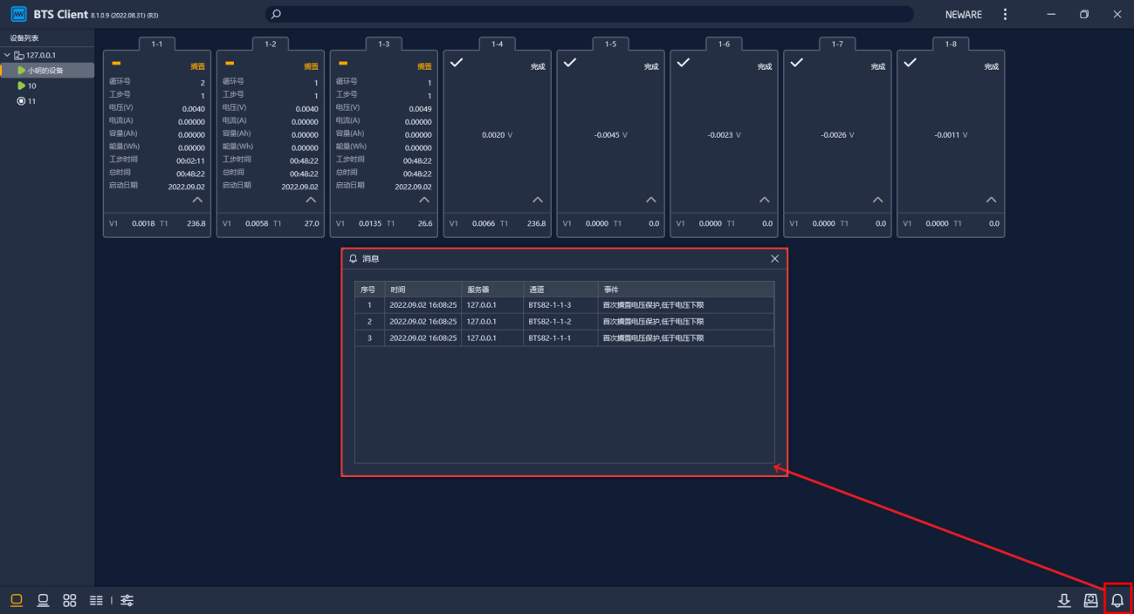Select device 10 in device list
Image resolution: width=1134 pixels, height=614 pixels.
click(x=31, y=85)
